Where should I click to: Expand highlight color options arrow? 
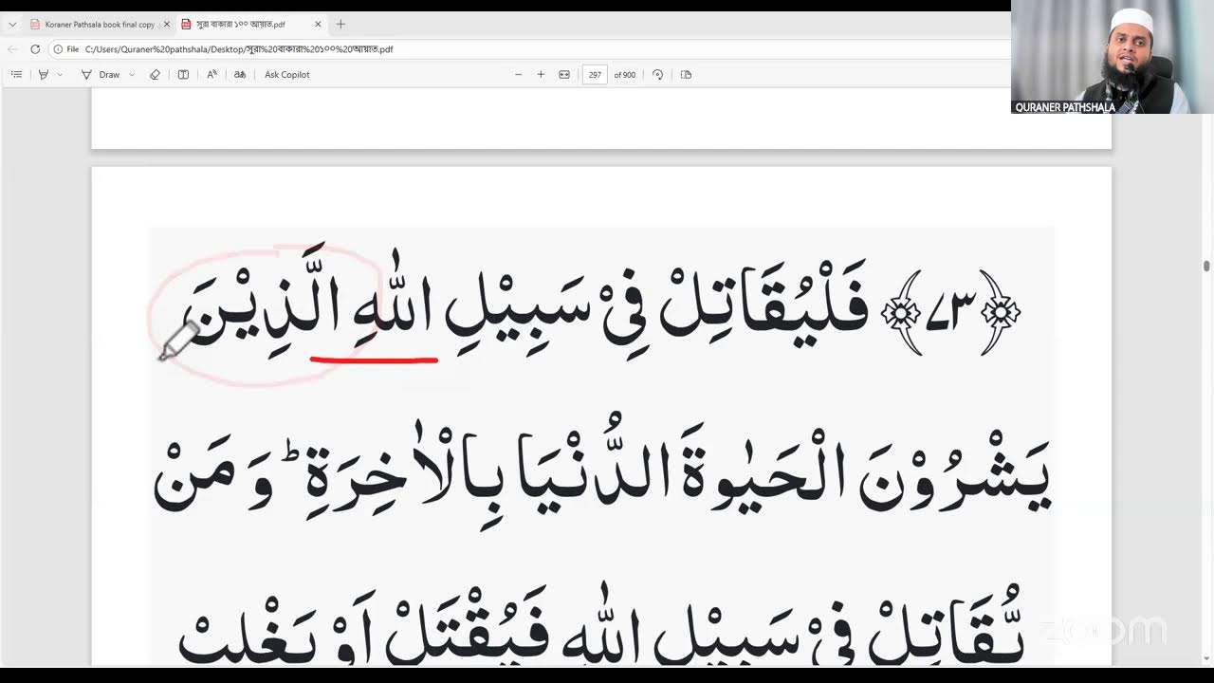coord(60,75)
